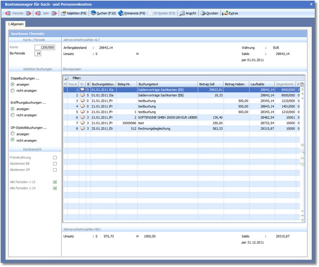
Task: Sort by the Buchungsdatum column header
Action: [x=103, y=84]
